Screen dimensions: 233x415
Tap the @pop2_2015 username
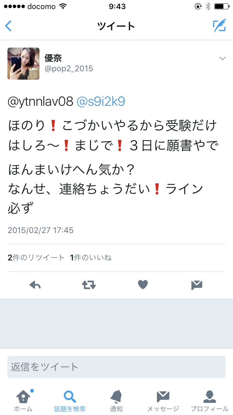(69, 68)
